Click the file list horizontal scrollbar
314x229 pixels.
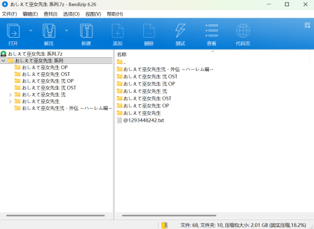169,215
